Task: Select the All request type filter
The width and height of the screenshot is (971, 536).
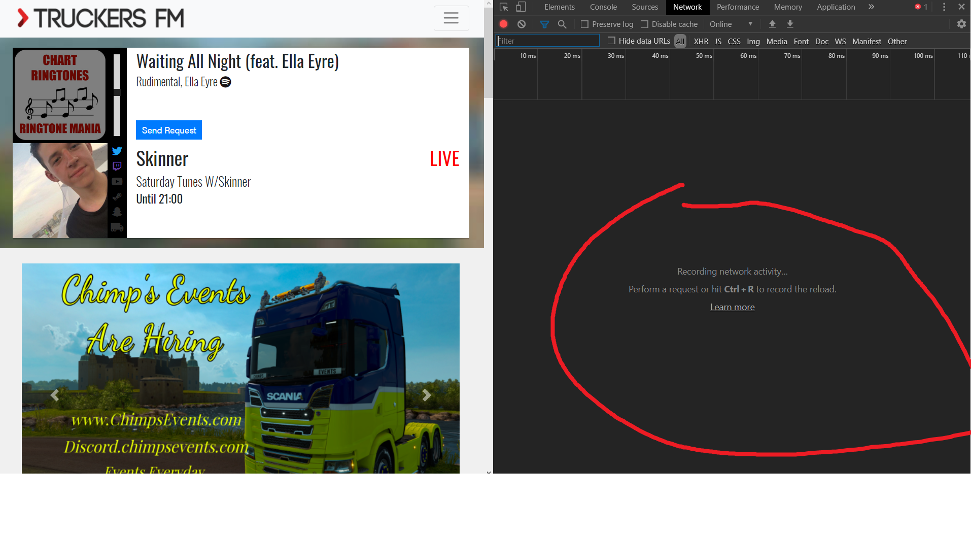Action: pos(680,41)
